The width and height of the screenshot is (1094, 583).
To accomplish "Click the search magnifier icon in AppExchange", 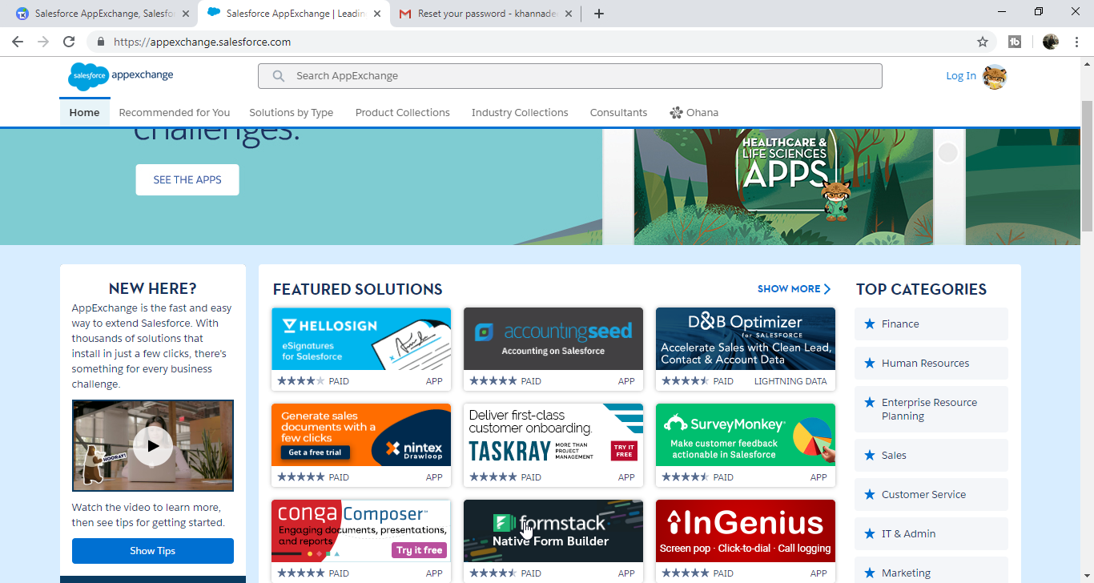I will pos(279,76).
